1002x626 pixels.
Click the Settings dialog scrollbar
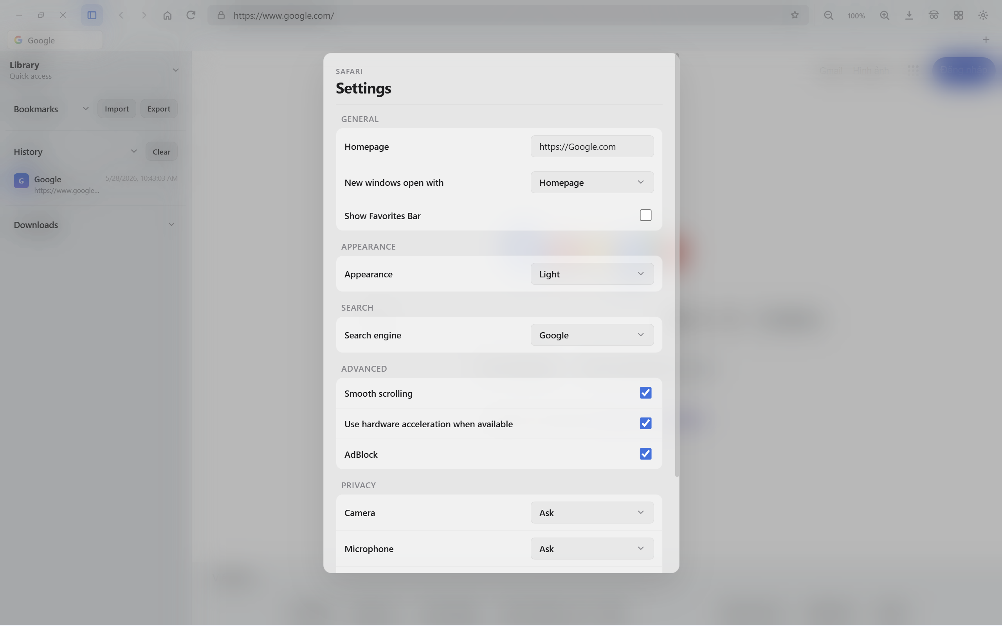[x=677, y=265]
